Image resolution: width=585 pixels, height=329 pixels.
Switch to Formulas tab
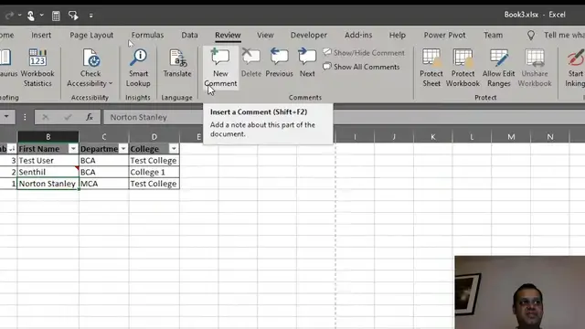(x=147, y=35)
